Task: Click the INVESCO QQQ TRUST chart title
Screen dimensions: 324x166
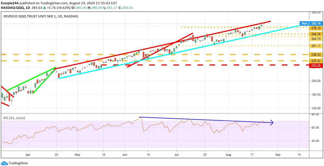Action: pos(41,16)
